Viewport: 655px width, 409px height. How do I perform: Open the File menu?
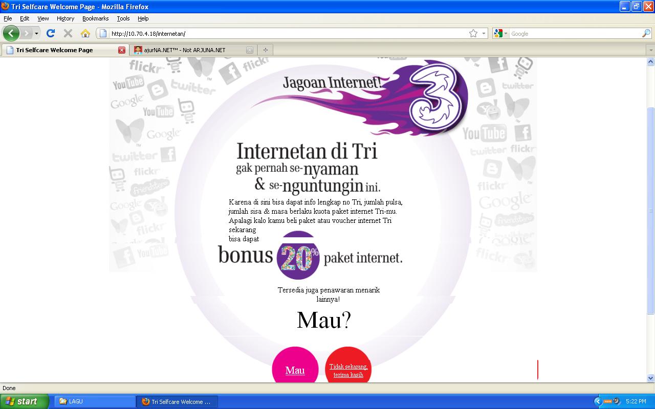pyautogui.click(x=8, y=18)
